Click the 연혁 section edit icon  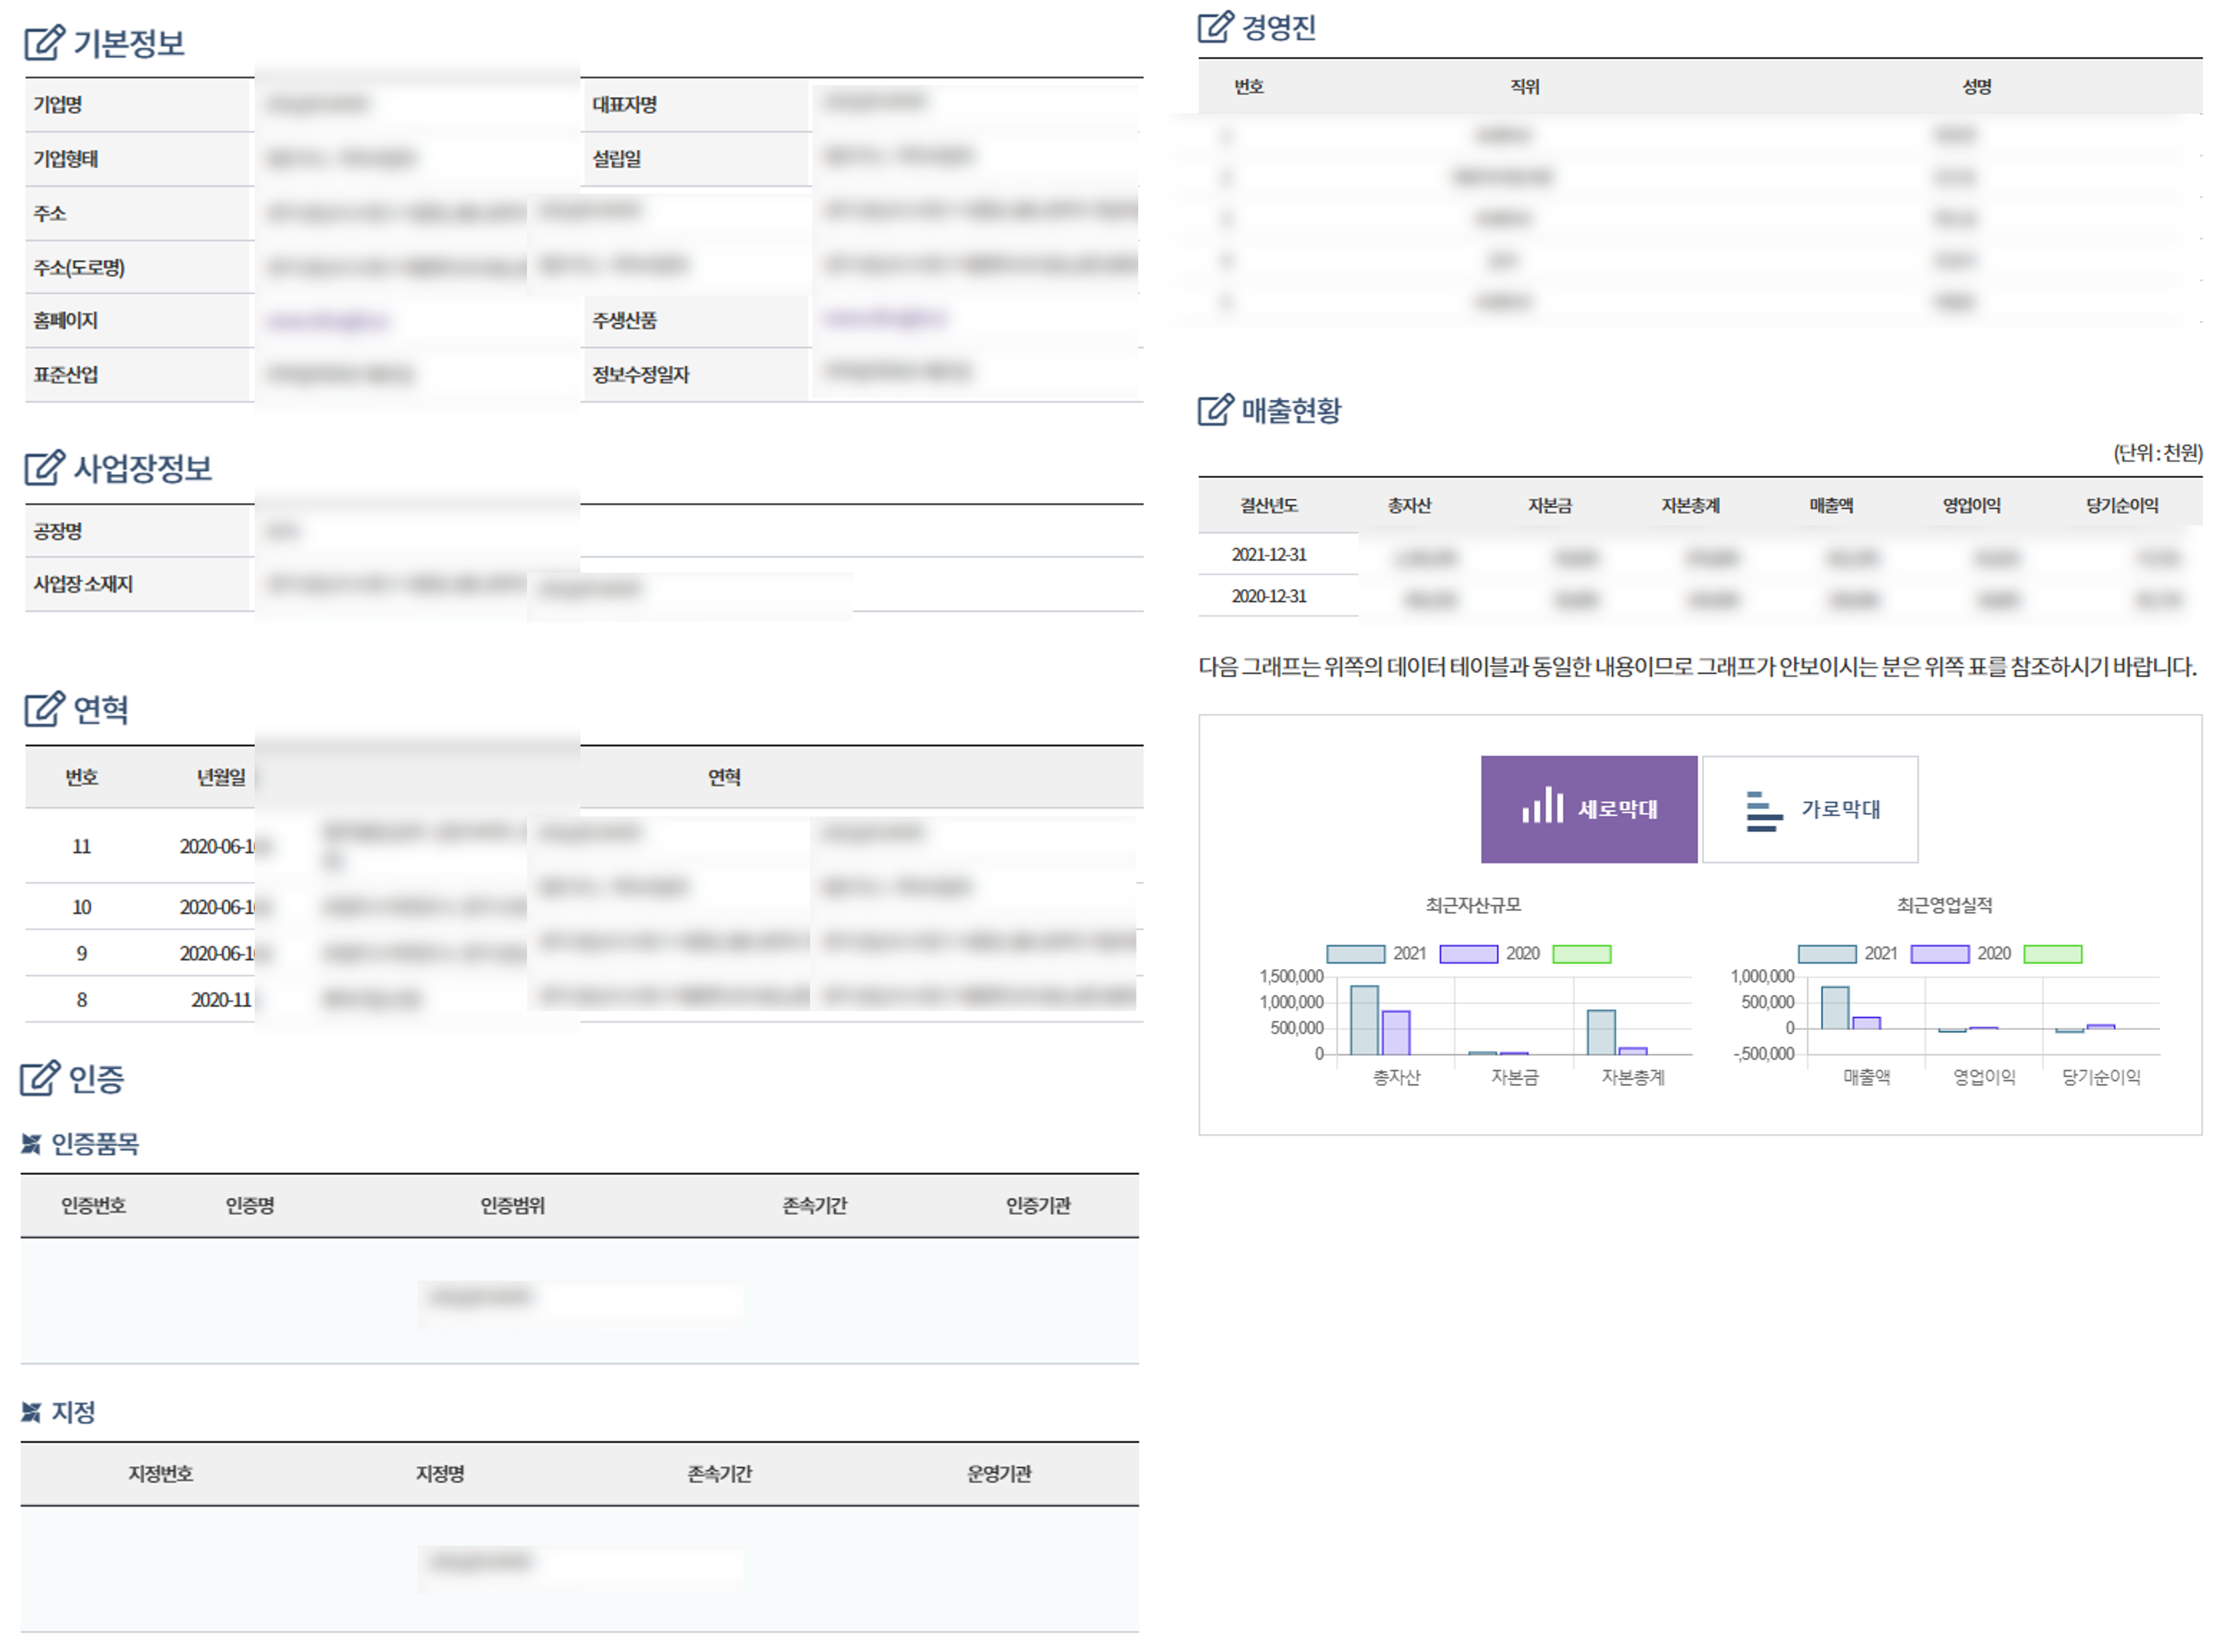pos(44,708)
